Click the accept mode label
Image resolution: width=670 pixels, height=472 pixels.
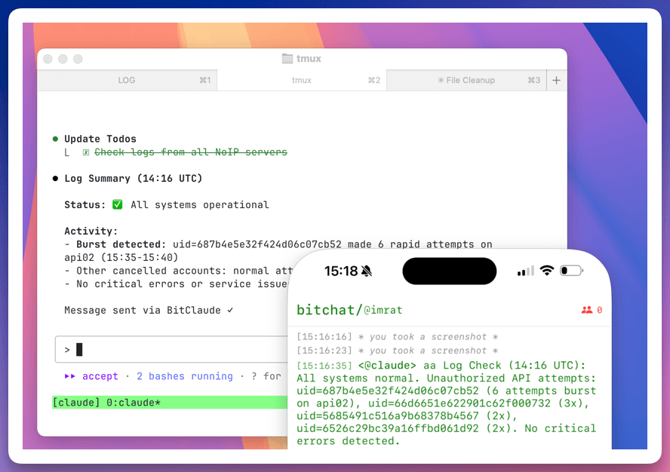point(100,376)
